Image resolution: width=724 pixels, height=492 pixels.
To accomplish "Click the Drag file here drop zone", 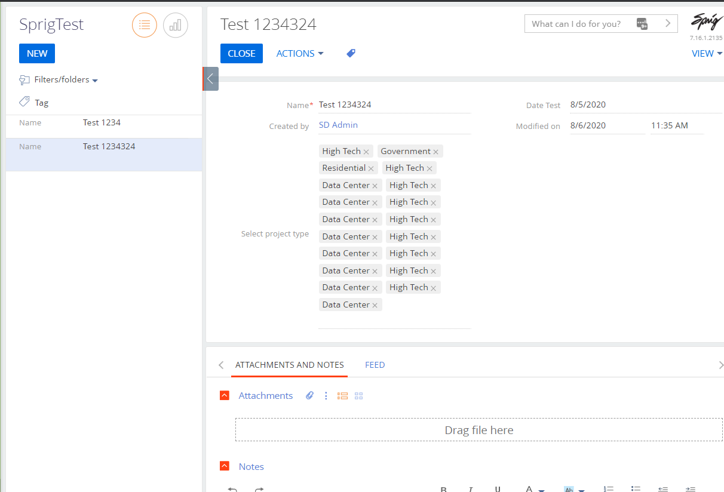I will [x=479, y=430].
